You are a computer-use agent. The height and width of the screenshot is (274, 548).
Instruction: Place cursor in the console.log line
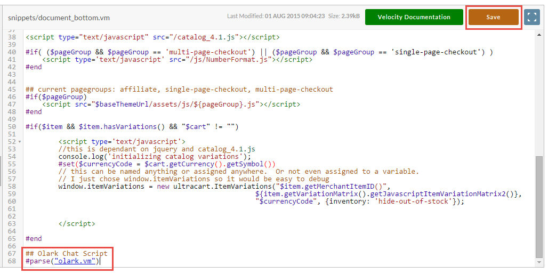coord(155,157)
